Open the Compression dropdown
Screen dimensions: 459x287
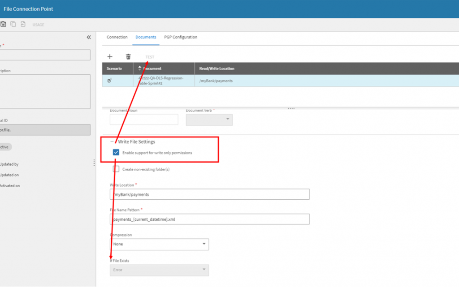[159, 244]
